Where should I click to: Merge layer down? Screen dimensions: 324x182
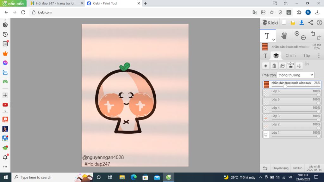click(x=291, y=66)
